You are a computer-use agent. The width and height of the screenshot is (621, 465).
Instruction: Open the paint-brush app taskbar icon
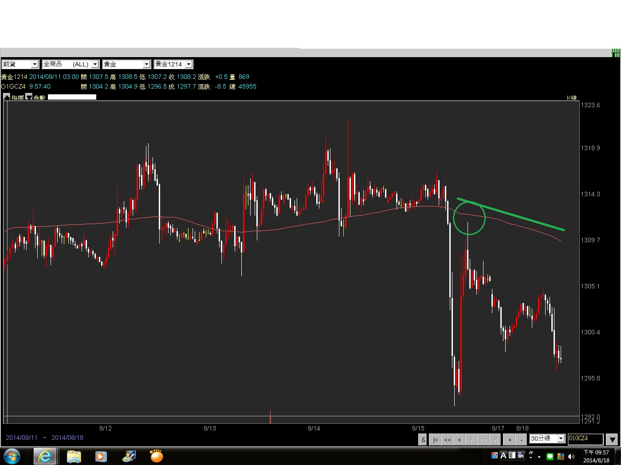point(129,456)
